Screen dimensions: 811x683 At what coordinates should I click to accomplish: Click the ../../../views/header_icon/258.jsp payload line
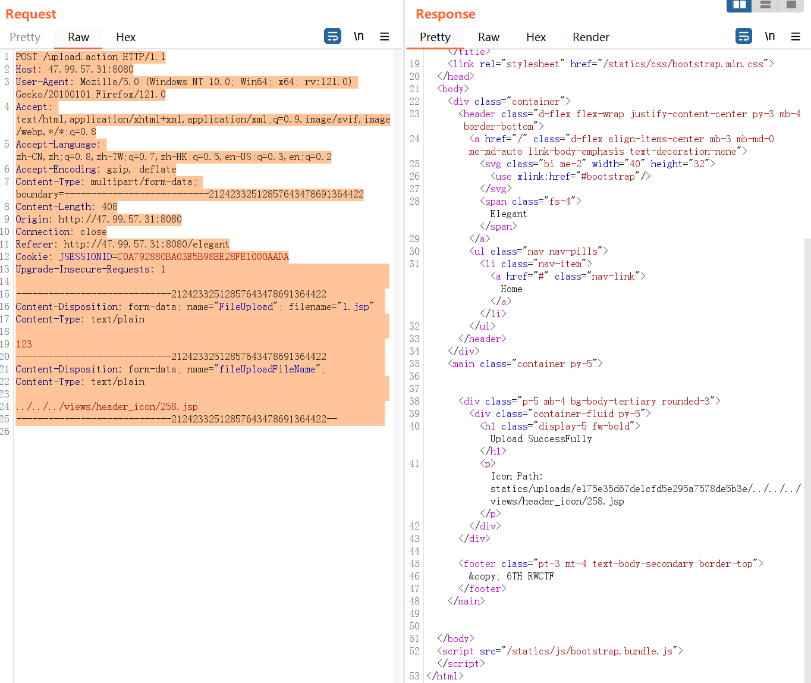106,407
